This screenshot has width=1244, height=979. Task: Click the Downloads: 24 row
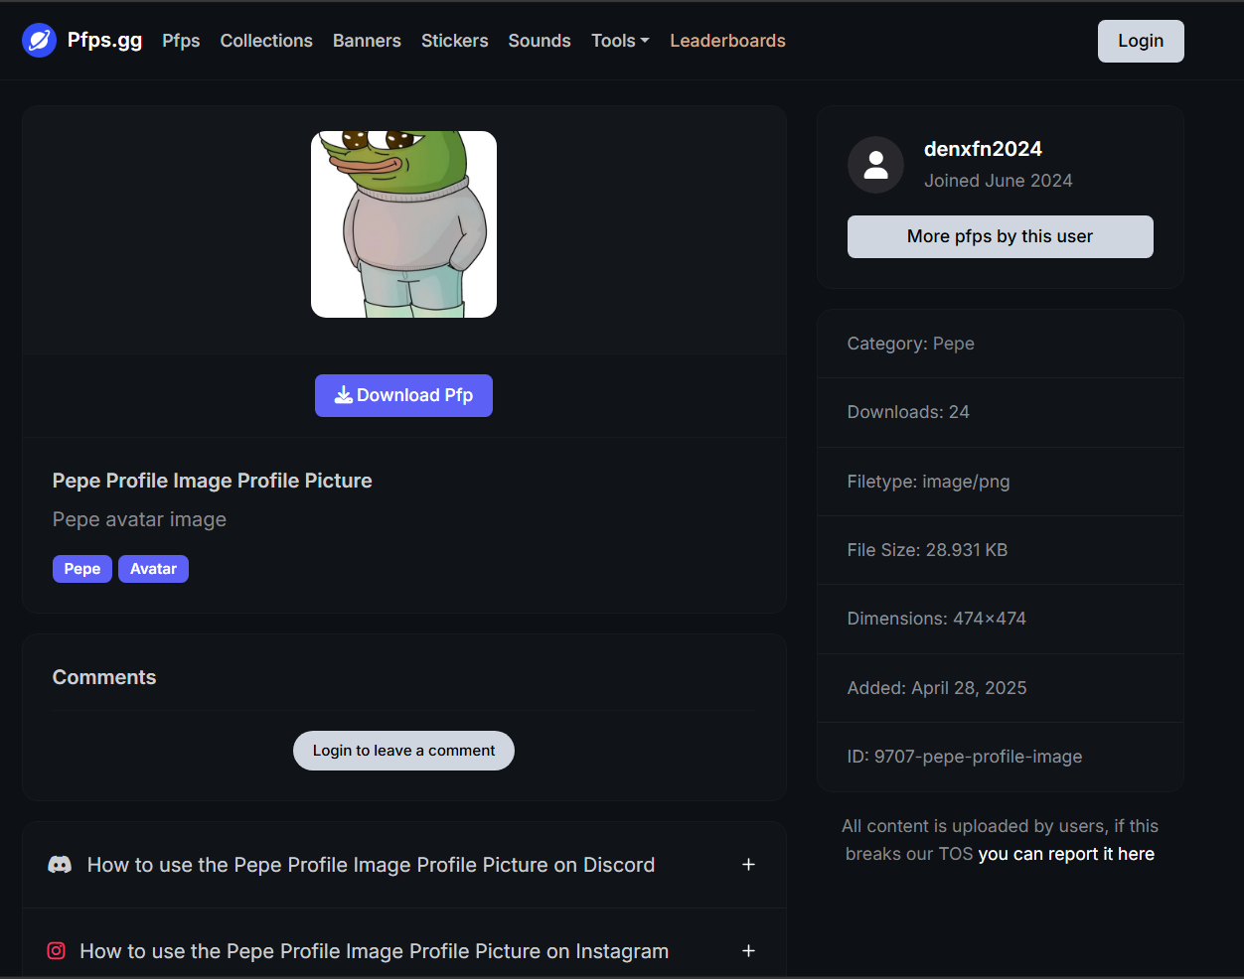point(1000,412)
